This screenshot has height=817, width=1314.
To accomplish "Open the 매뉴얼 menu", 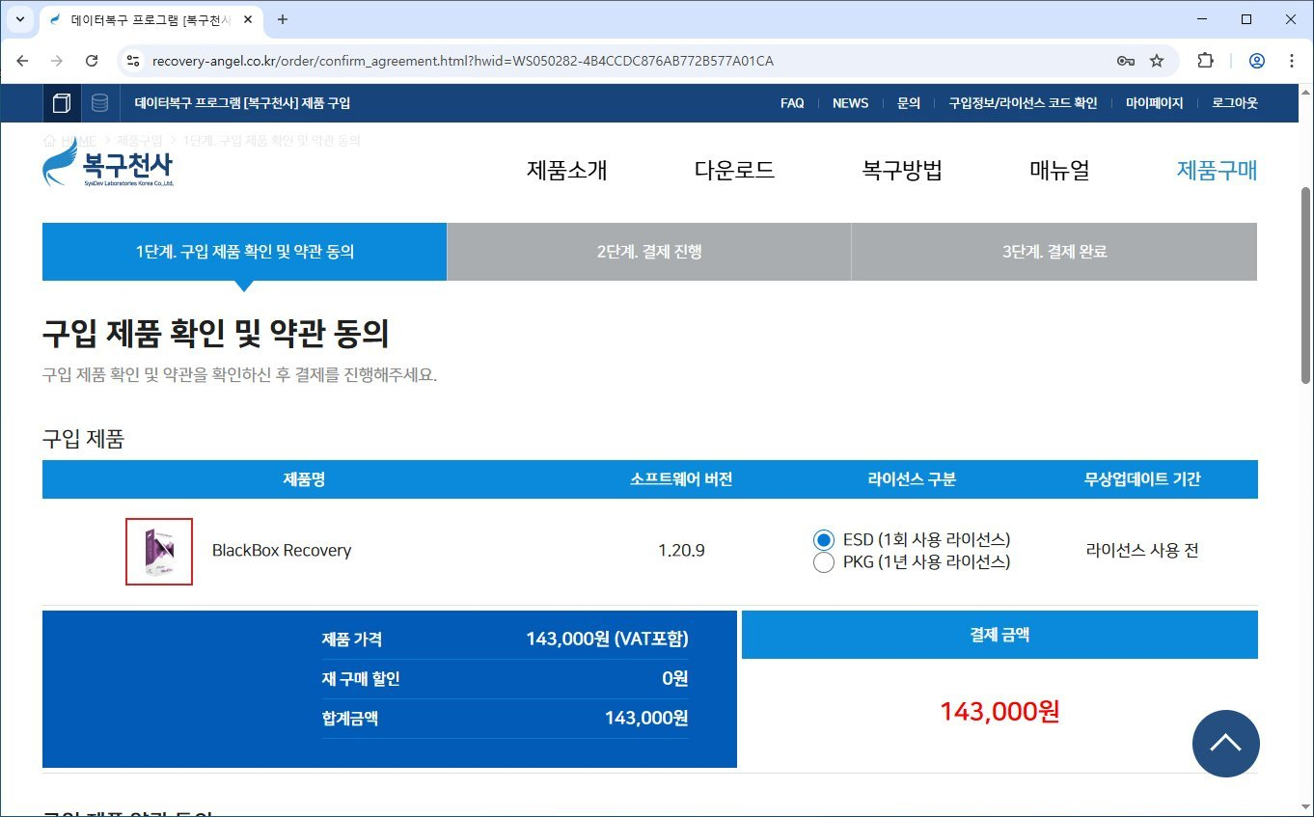I will 1059,171.
